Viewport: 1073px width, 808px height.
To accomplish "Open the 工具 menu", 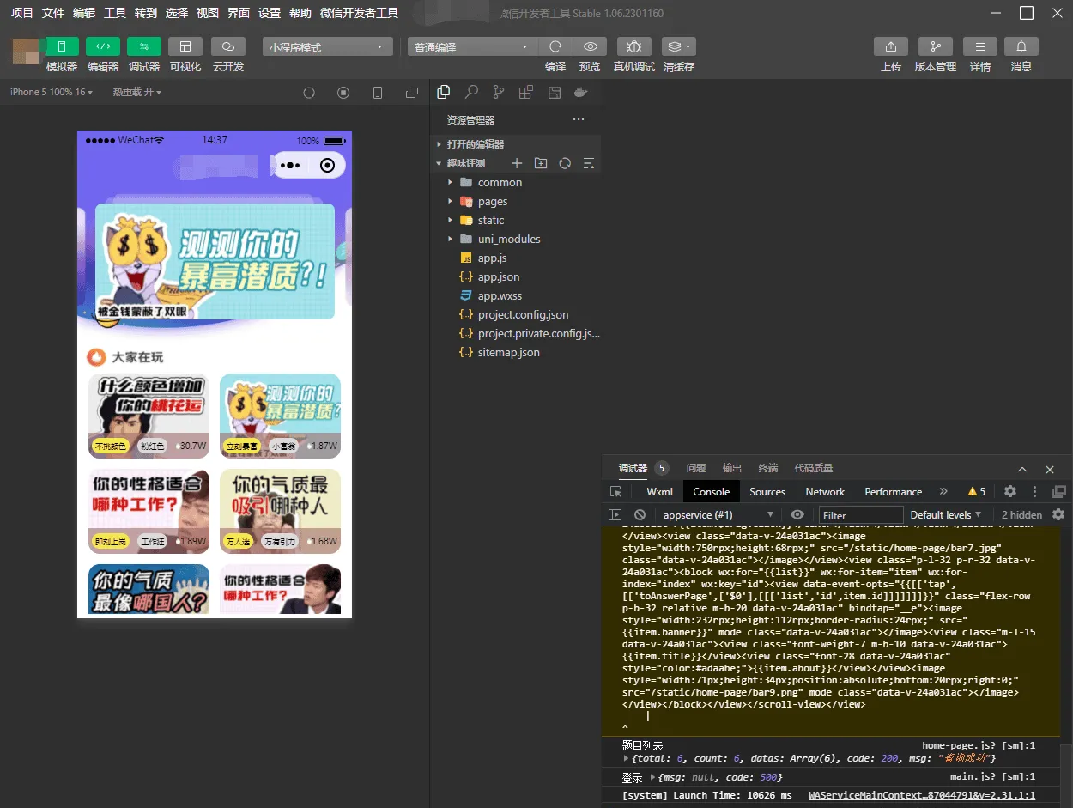I will pos(114,13).
